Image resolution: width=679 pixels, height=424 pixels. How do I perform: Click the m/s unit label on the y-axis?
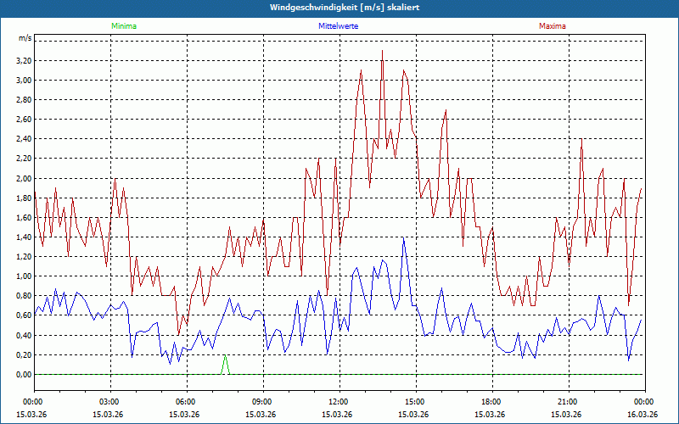click(25, 38)
